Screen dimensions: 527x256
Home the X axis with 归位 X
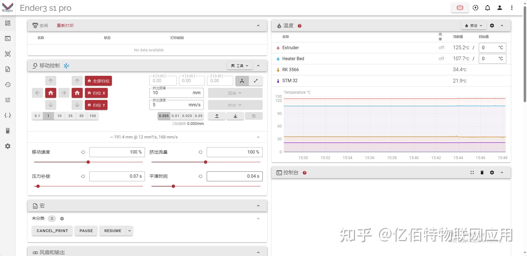click(96, 93)
